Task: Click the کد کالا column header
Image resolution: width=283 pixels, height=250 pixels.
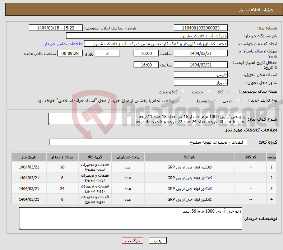Action: (x=251, y=157)
